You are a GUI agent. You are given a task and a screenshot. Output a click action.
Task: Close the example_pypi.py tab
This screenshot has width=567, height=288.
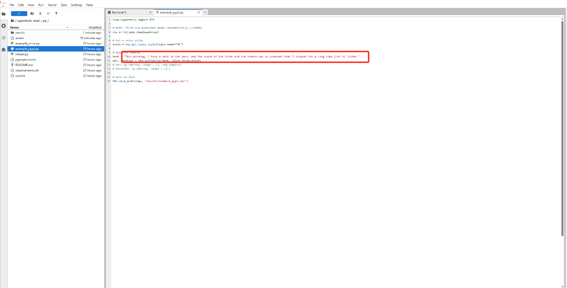coord(198,13)
